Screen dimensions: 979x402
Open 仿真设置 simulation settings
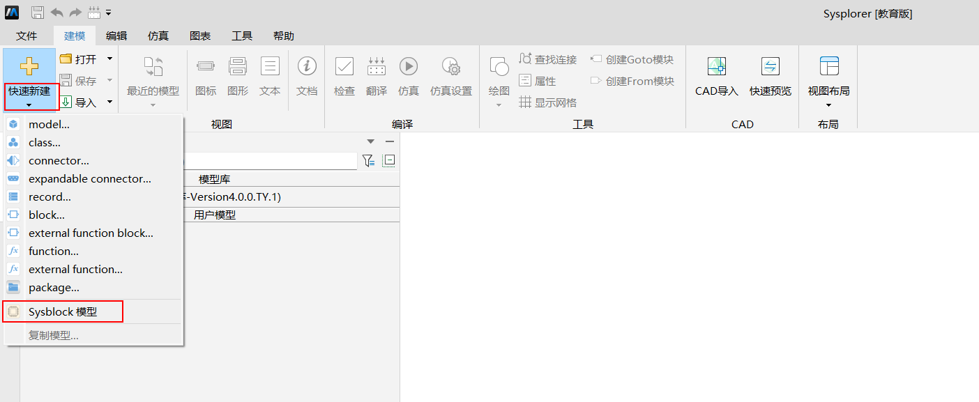(451, 75)
